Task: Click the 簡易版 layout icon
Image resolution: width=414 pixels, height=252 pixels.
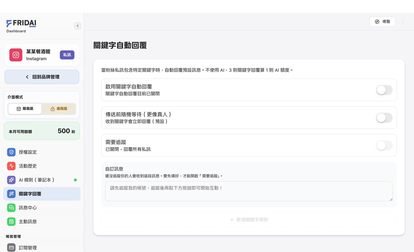Action: click(x=19, y=109)
